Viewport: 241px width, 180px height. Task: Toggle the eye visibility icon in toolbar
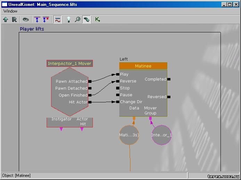[x=26, y=19]
